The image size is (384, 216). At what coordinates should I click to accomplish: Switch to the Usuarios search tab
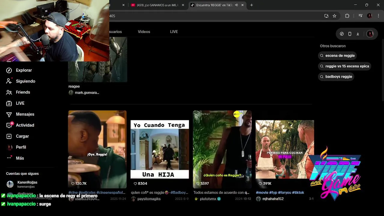click(115, 31)
